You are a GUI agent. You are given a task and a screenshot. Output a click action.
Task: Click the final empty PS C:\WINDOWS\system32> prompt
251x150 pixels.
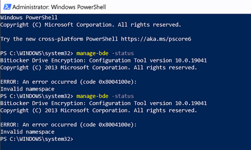37,139
